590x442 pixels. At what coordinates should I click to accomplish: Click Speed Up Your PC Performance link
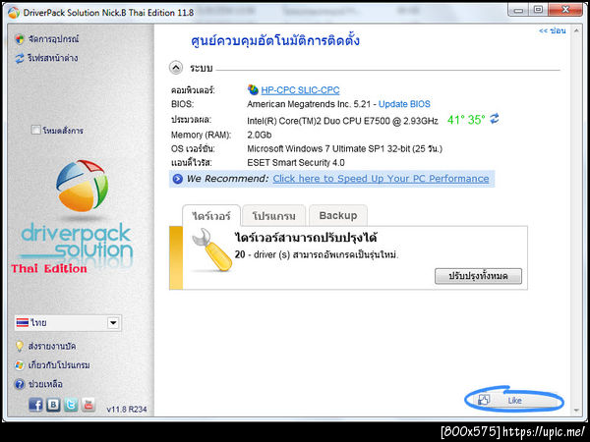[381, 179]
